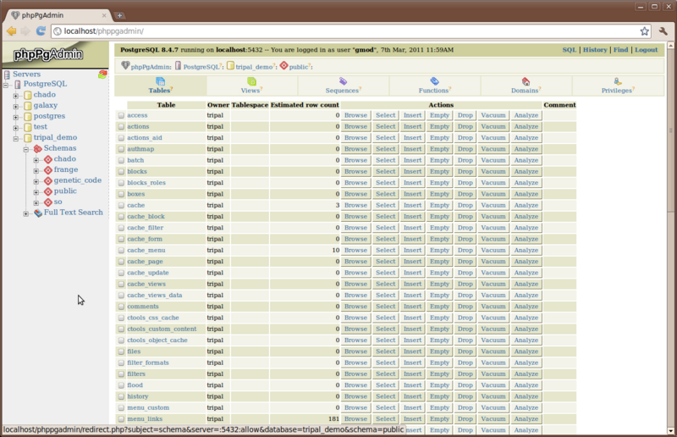Tick the checkbox for blocks table
Screen dimensions: 677x437
(121, 172)
